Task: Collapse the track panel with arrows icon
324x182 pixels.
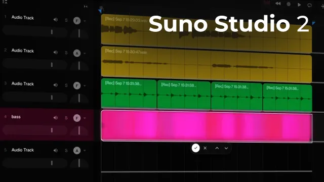Action: [x=86, y=7]
